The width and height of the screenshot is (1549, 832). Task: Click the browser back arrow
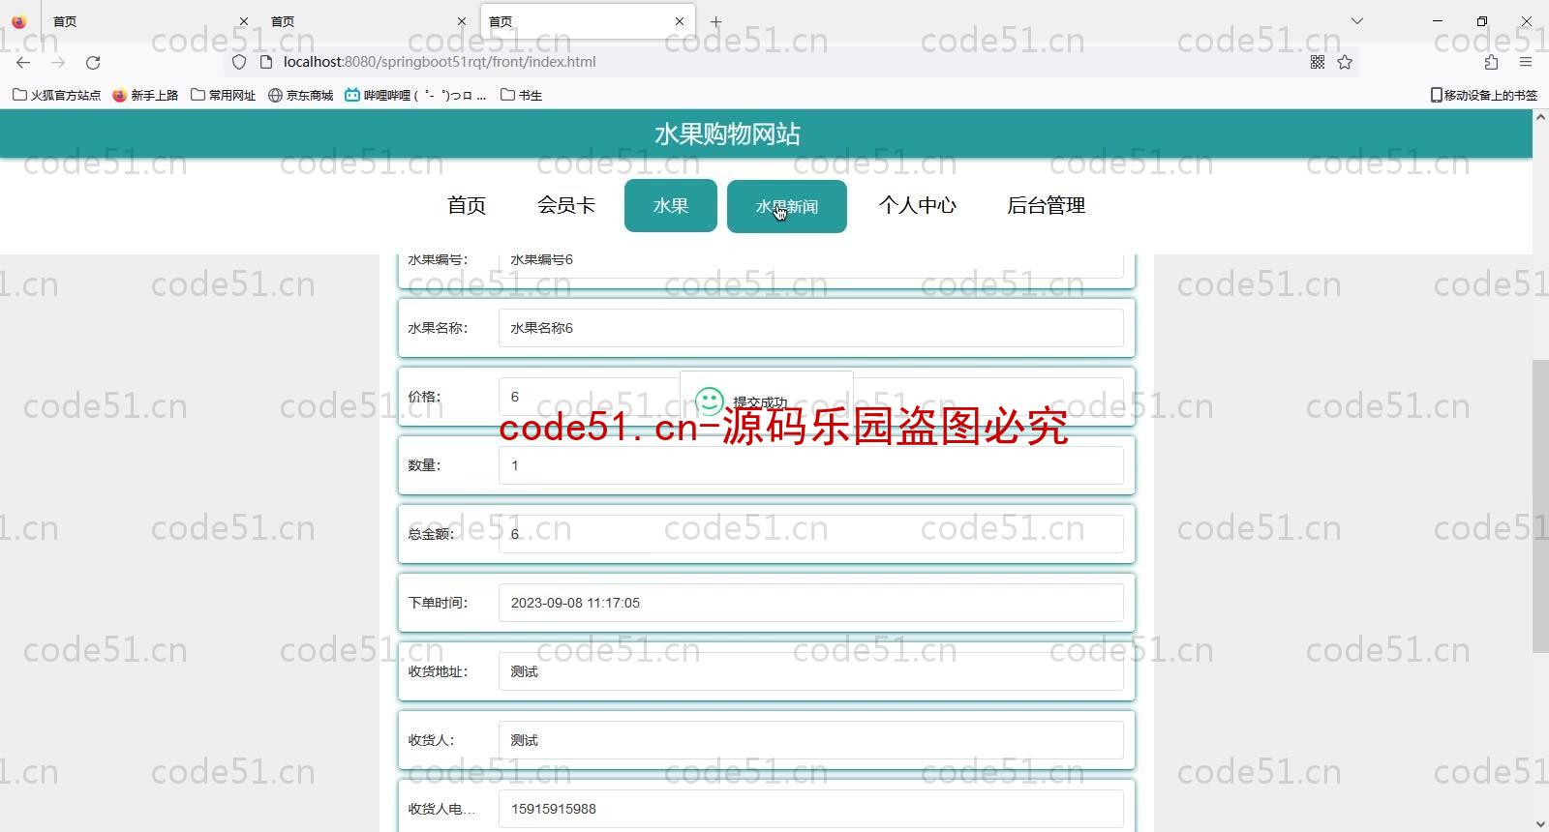tap(23, 62)
